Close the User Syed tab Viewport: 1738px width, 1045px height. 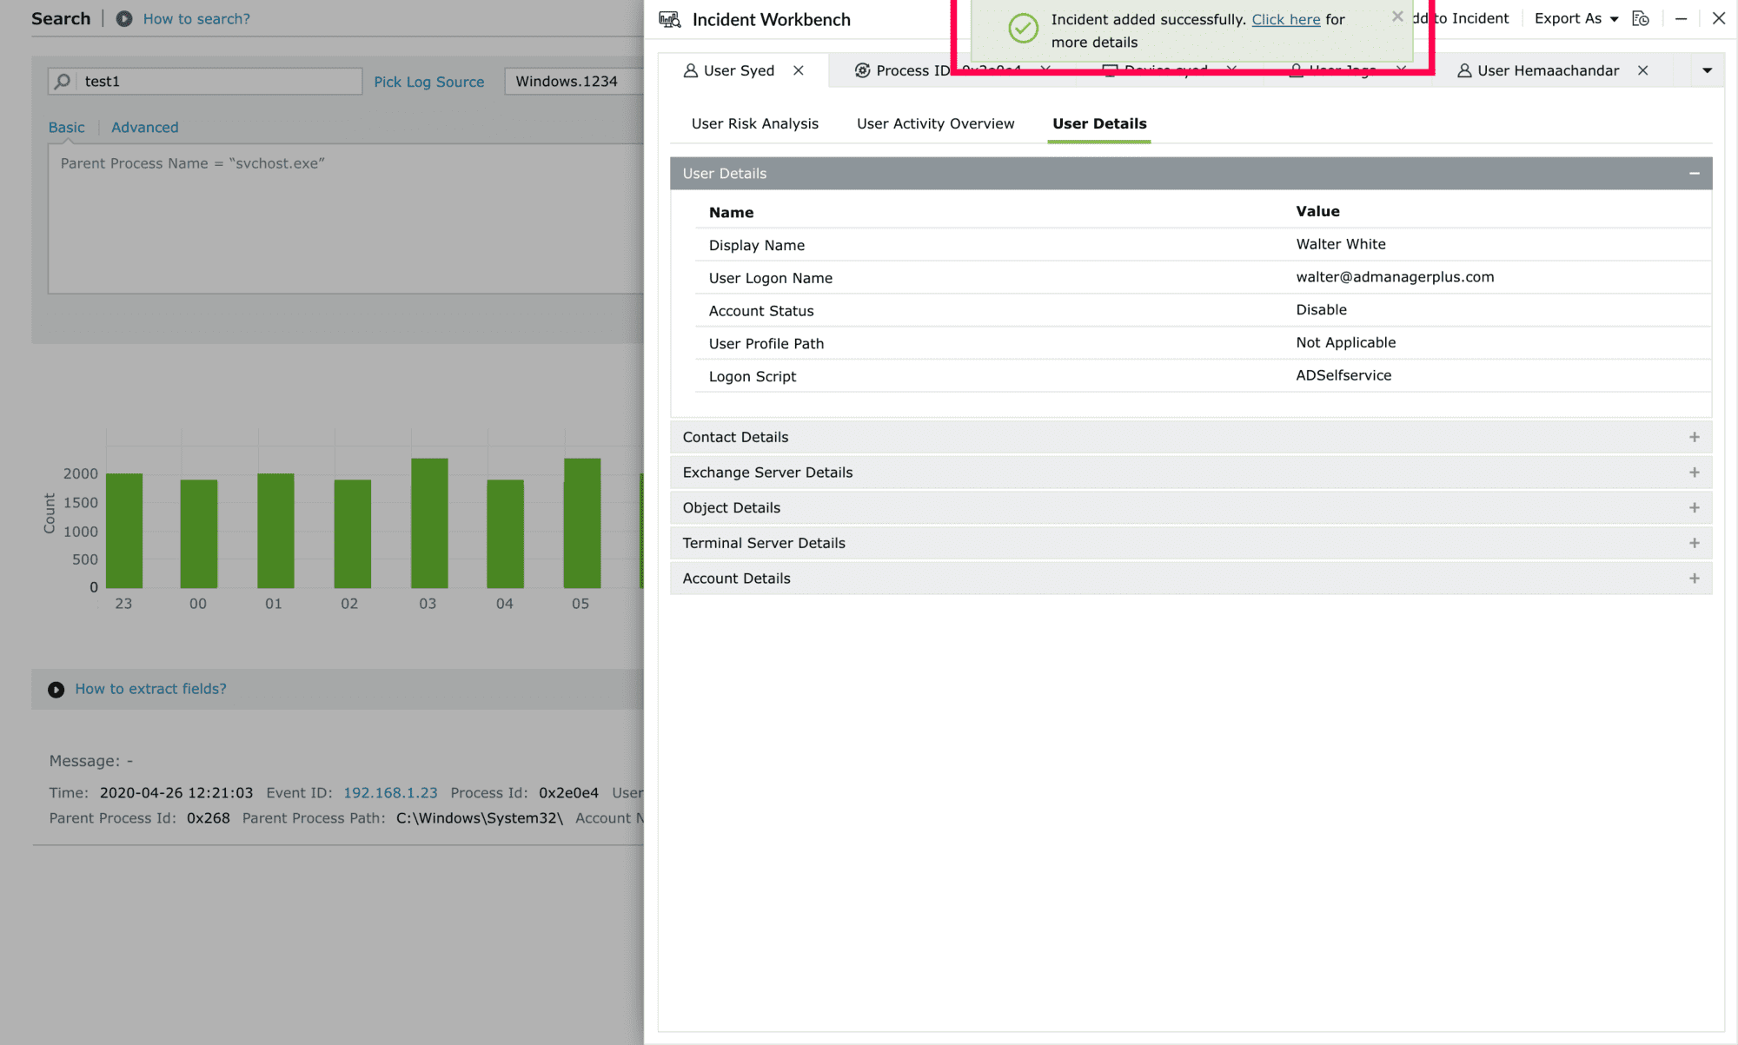pos(799,70)
